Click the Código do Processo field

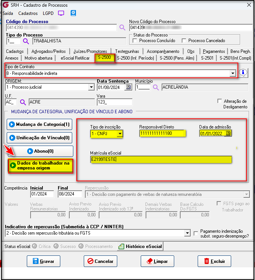61,28
